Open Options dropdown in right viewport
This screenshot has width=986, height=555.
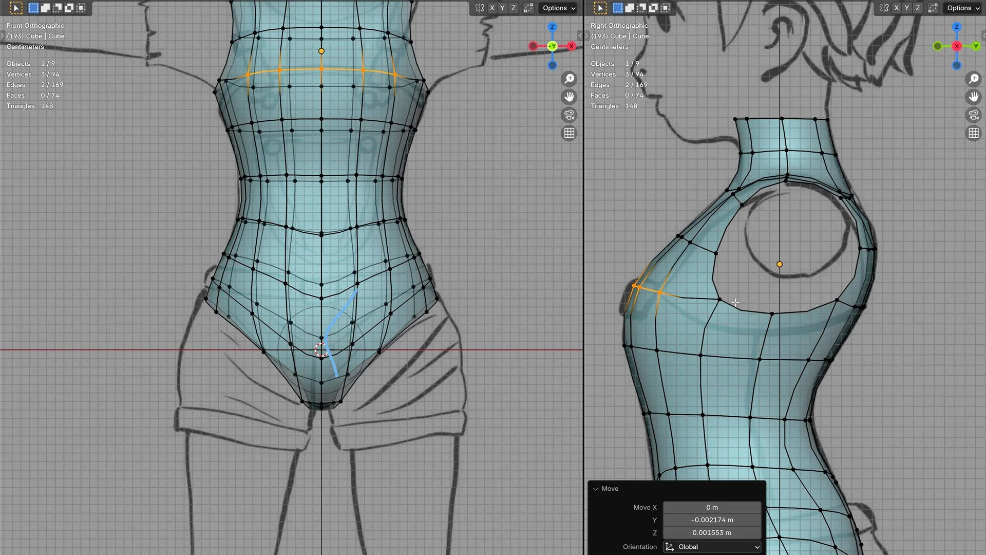click(x=963, y=8)
